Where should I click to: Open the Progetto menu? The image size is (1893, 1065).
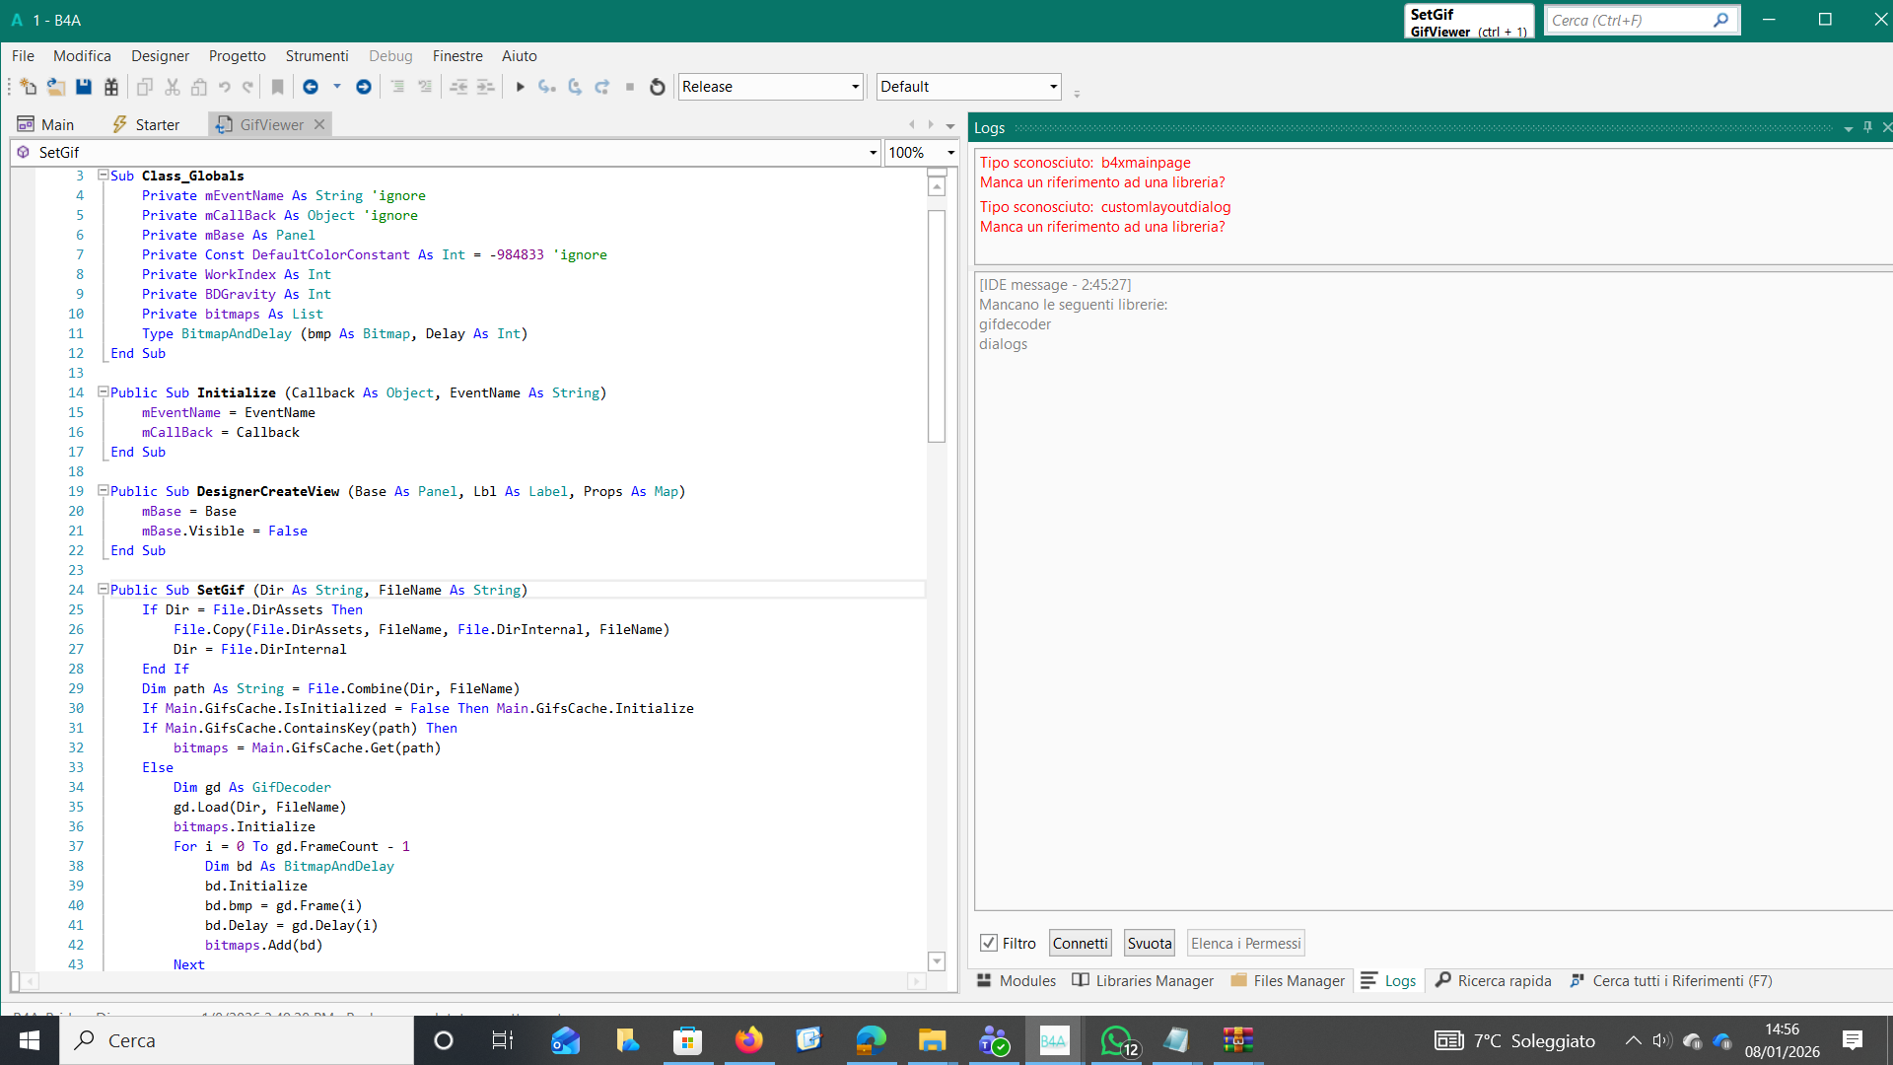(x=237, y=56)
